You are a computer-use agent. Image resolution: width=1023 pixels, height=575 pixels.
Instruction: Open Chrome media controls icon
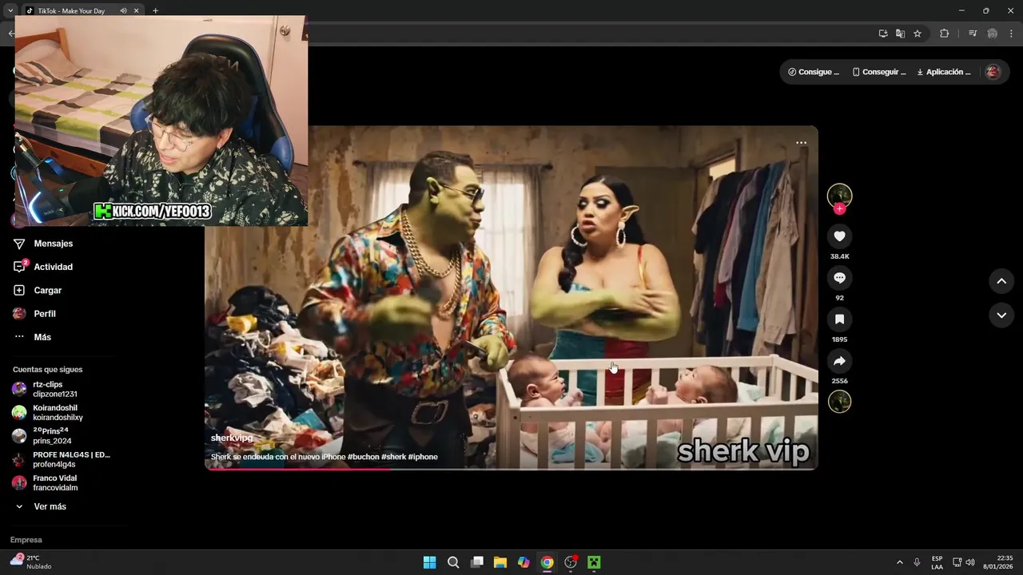coord(973,34)
